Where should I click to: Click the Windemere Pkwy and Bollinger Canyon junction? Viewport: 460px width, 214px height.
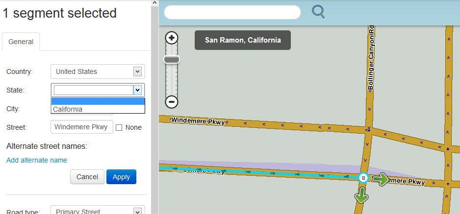coord(368,130)
